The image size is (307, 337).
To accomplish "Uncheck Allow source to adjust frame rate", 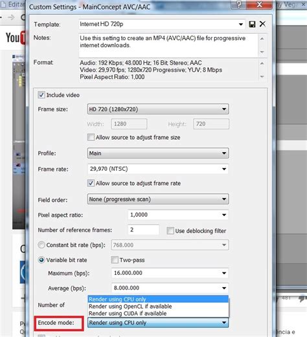I will (91, 183).
